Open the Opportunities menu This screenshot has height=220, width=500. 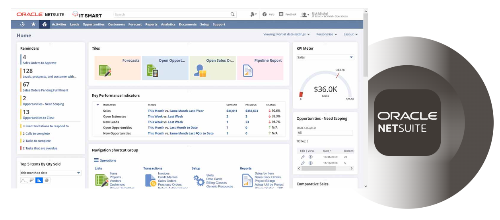point(93,24)
